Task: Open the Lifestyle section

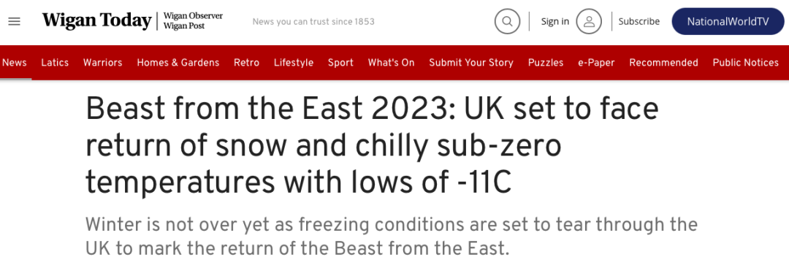Action: pos(294,63)
